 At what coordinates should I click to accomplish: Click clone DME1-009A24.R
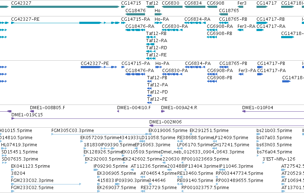coord(179,108)
